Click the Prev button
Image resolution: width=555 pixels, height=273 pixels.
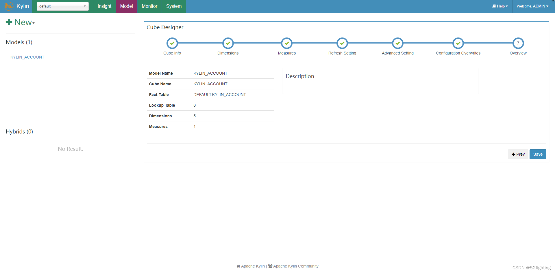pos(518,154)
